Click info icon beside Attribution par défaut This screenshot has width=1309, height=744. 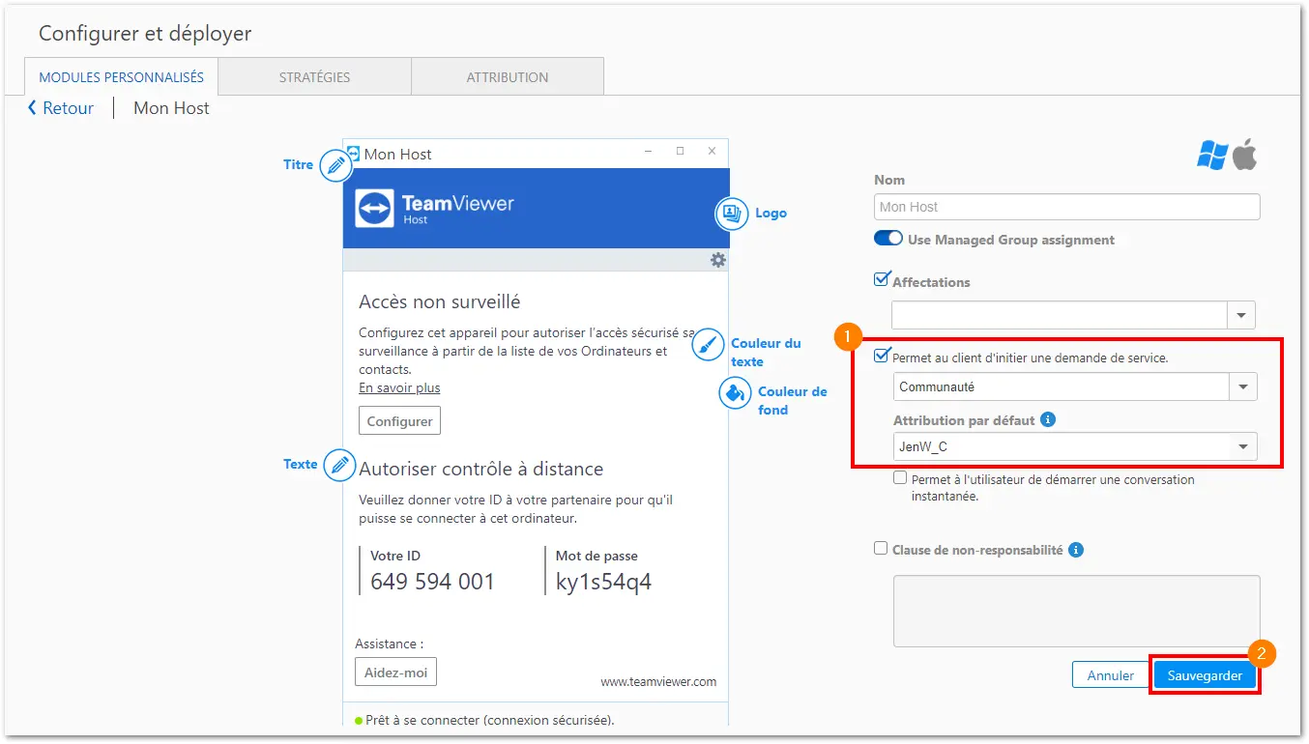pyautogui.click(x=1048, y=420)
